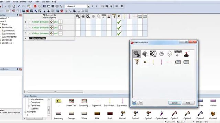Click Help in the New Condition dialog
Screen dimensions: 220x123
[188, 103]
